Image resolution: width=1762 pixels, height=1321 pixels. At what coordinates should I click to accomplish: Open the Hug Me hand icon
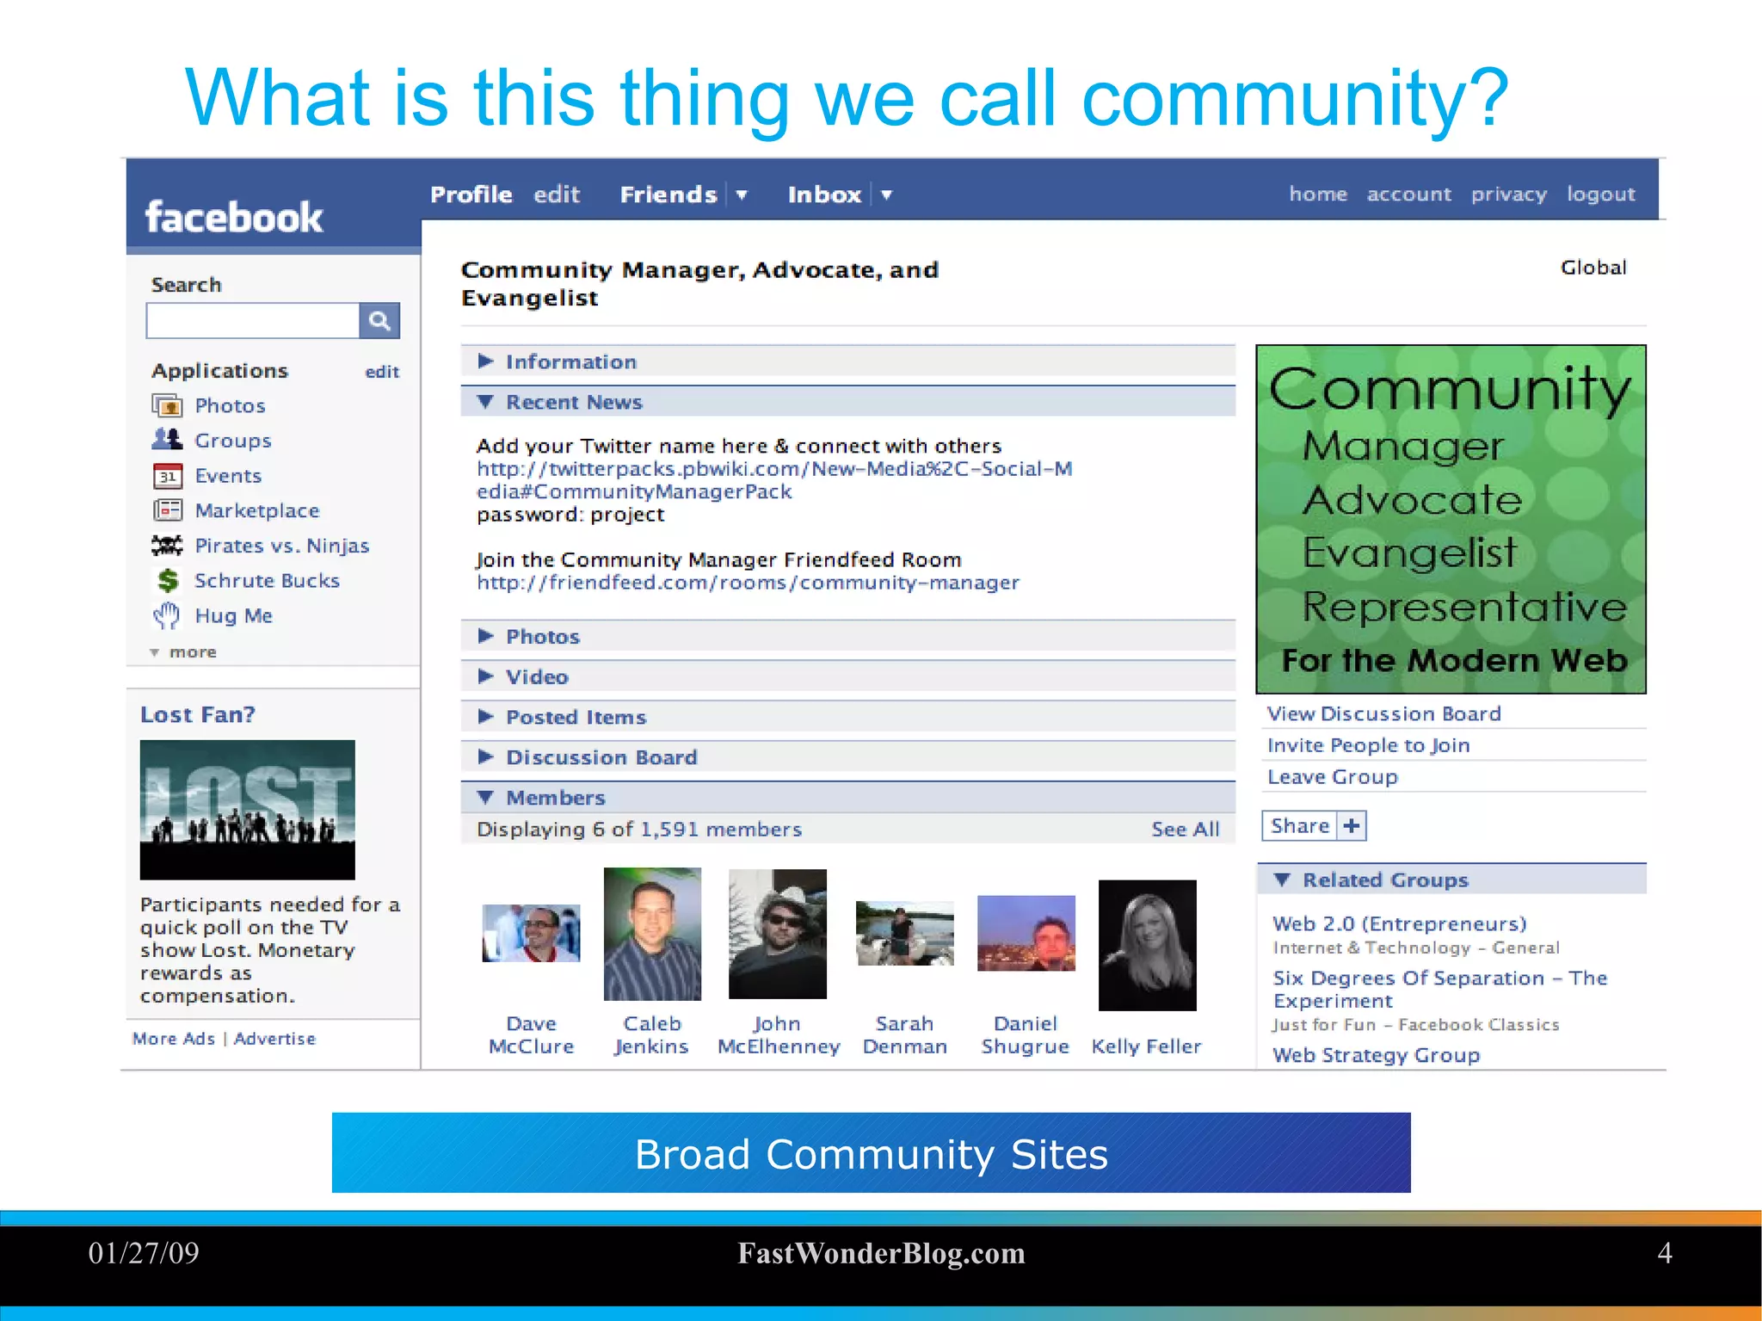[167, 616]
